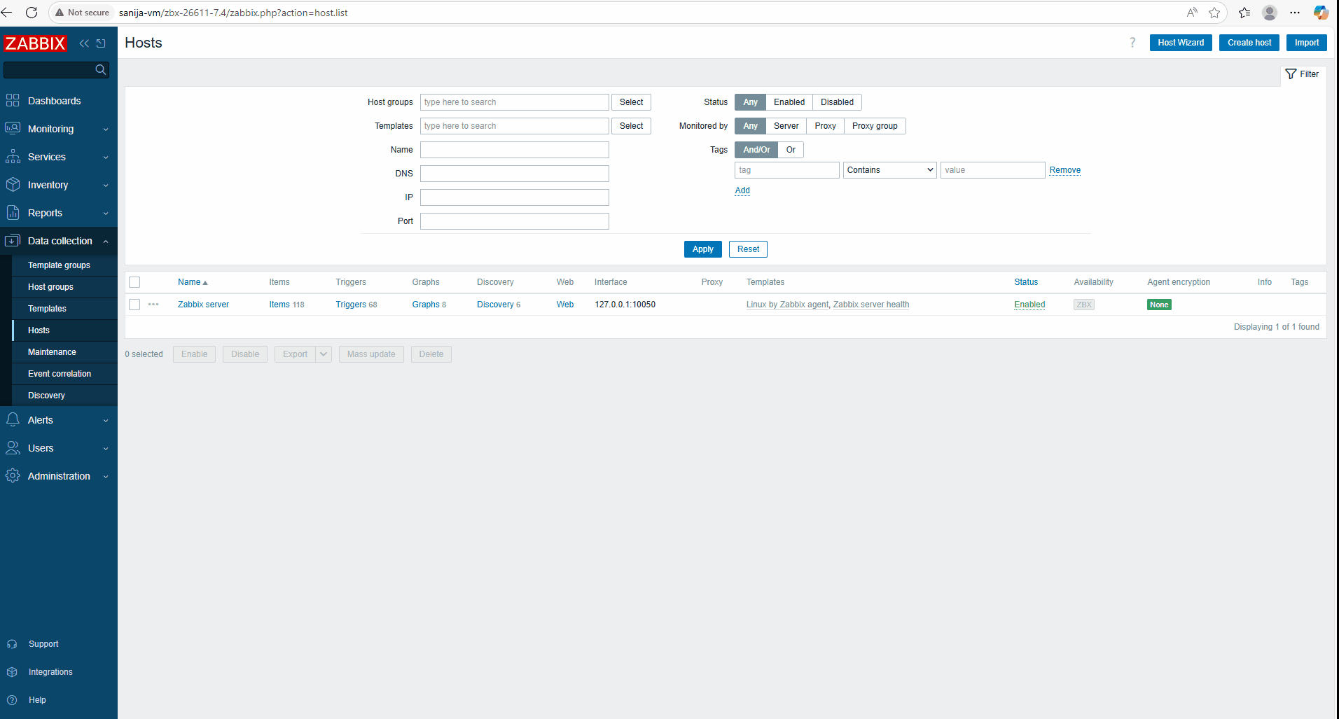Open the Zabbix server host link
1339x719 pixels.
[x=203, y=305]
